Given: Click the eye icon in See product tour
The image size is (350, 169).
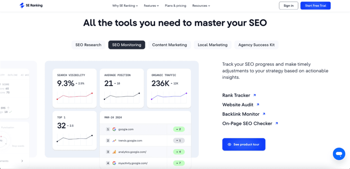Looking at the screenshot, I should coord(229,145).
